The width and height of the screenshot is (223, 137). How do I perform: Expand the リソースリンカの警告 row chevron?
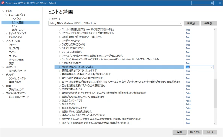coord(60,52)
